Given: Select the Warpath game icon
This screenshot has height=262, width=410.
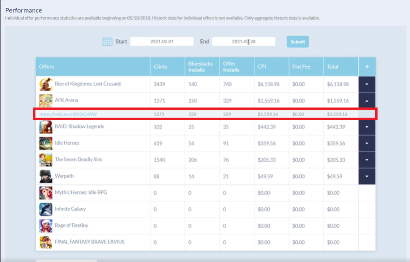Looking at the screenshot, I should pyautogui.click(x=46, y=176).
